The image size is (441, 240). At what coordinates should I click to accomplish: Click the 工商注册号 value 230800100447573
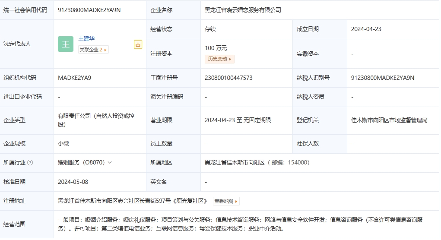(228, 78)
